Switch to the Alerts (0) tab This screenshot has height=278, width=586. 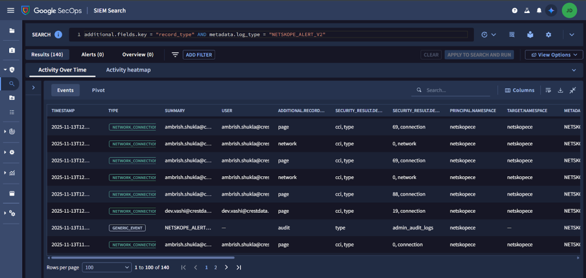point(93,54)
